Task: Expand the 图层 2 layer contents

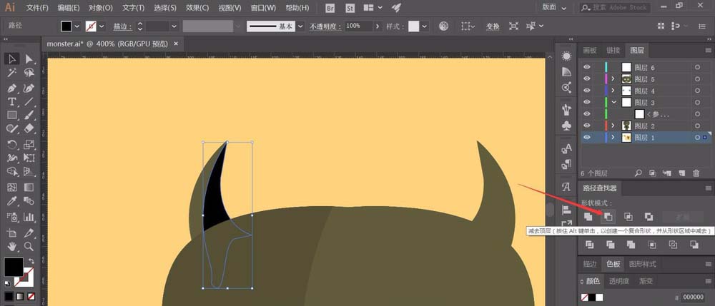Action: 613,126
